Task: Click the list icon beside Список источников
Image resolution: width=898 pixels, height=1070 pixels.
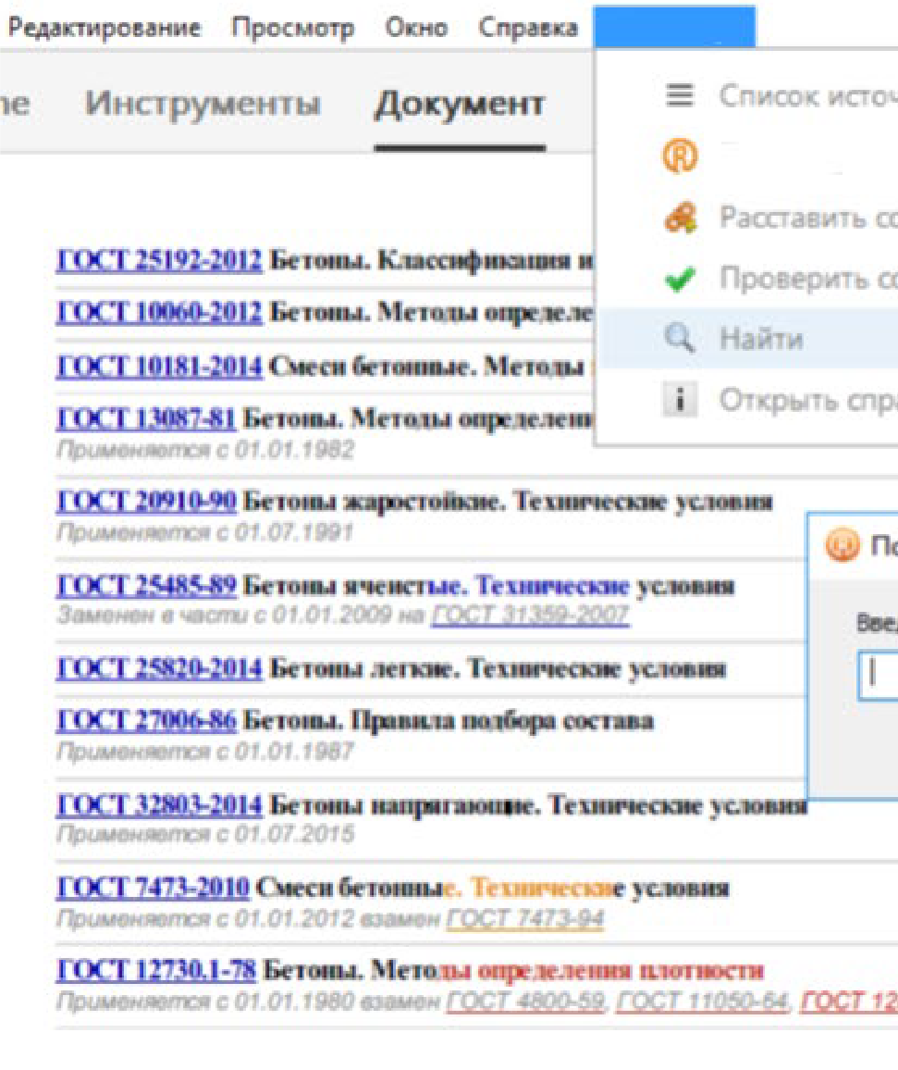Action: (679, 94)
